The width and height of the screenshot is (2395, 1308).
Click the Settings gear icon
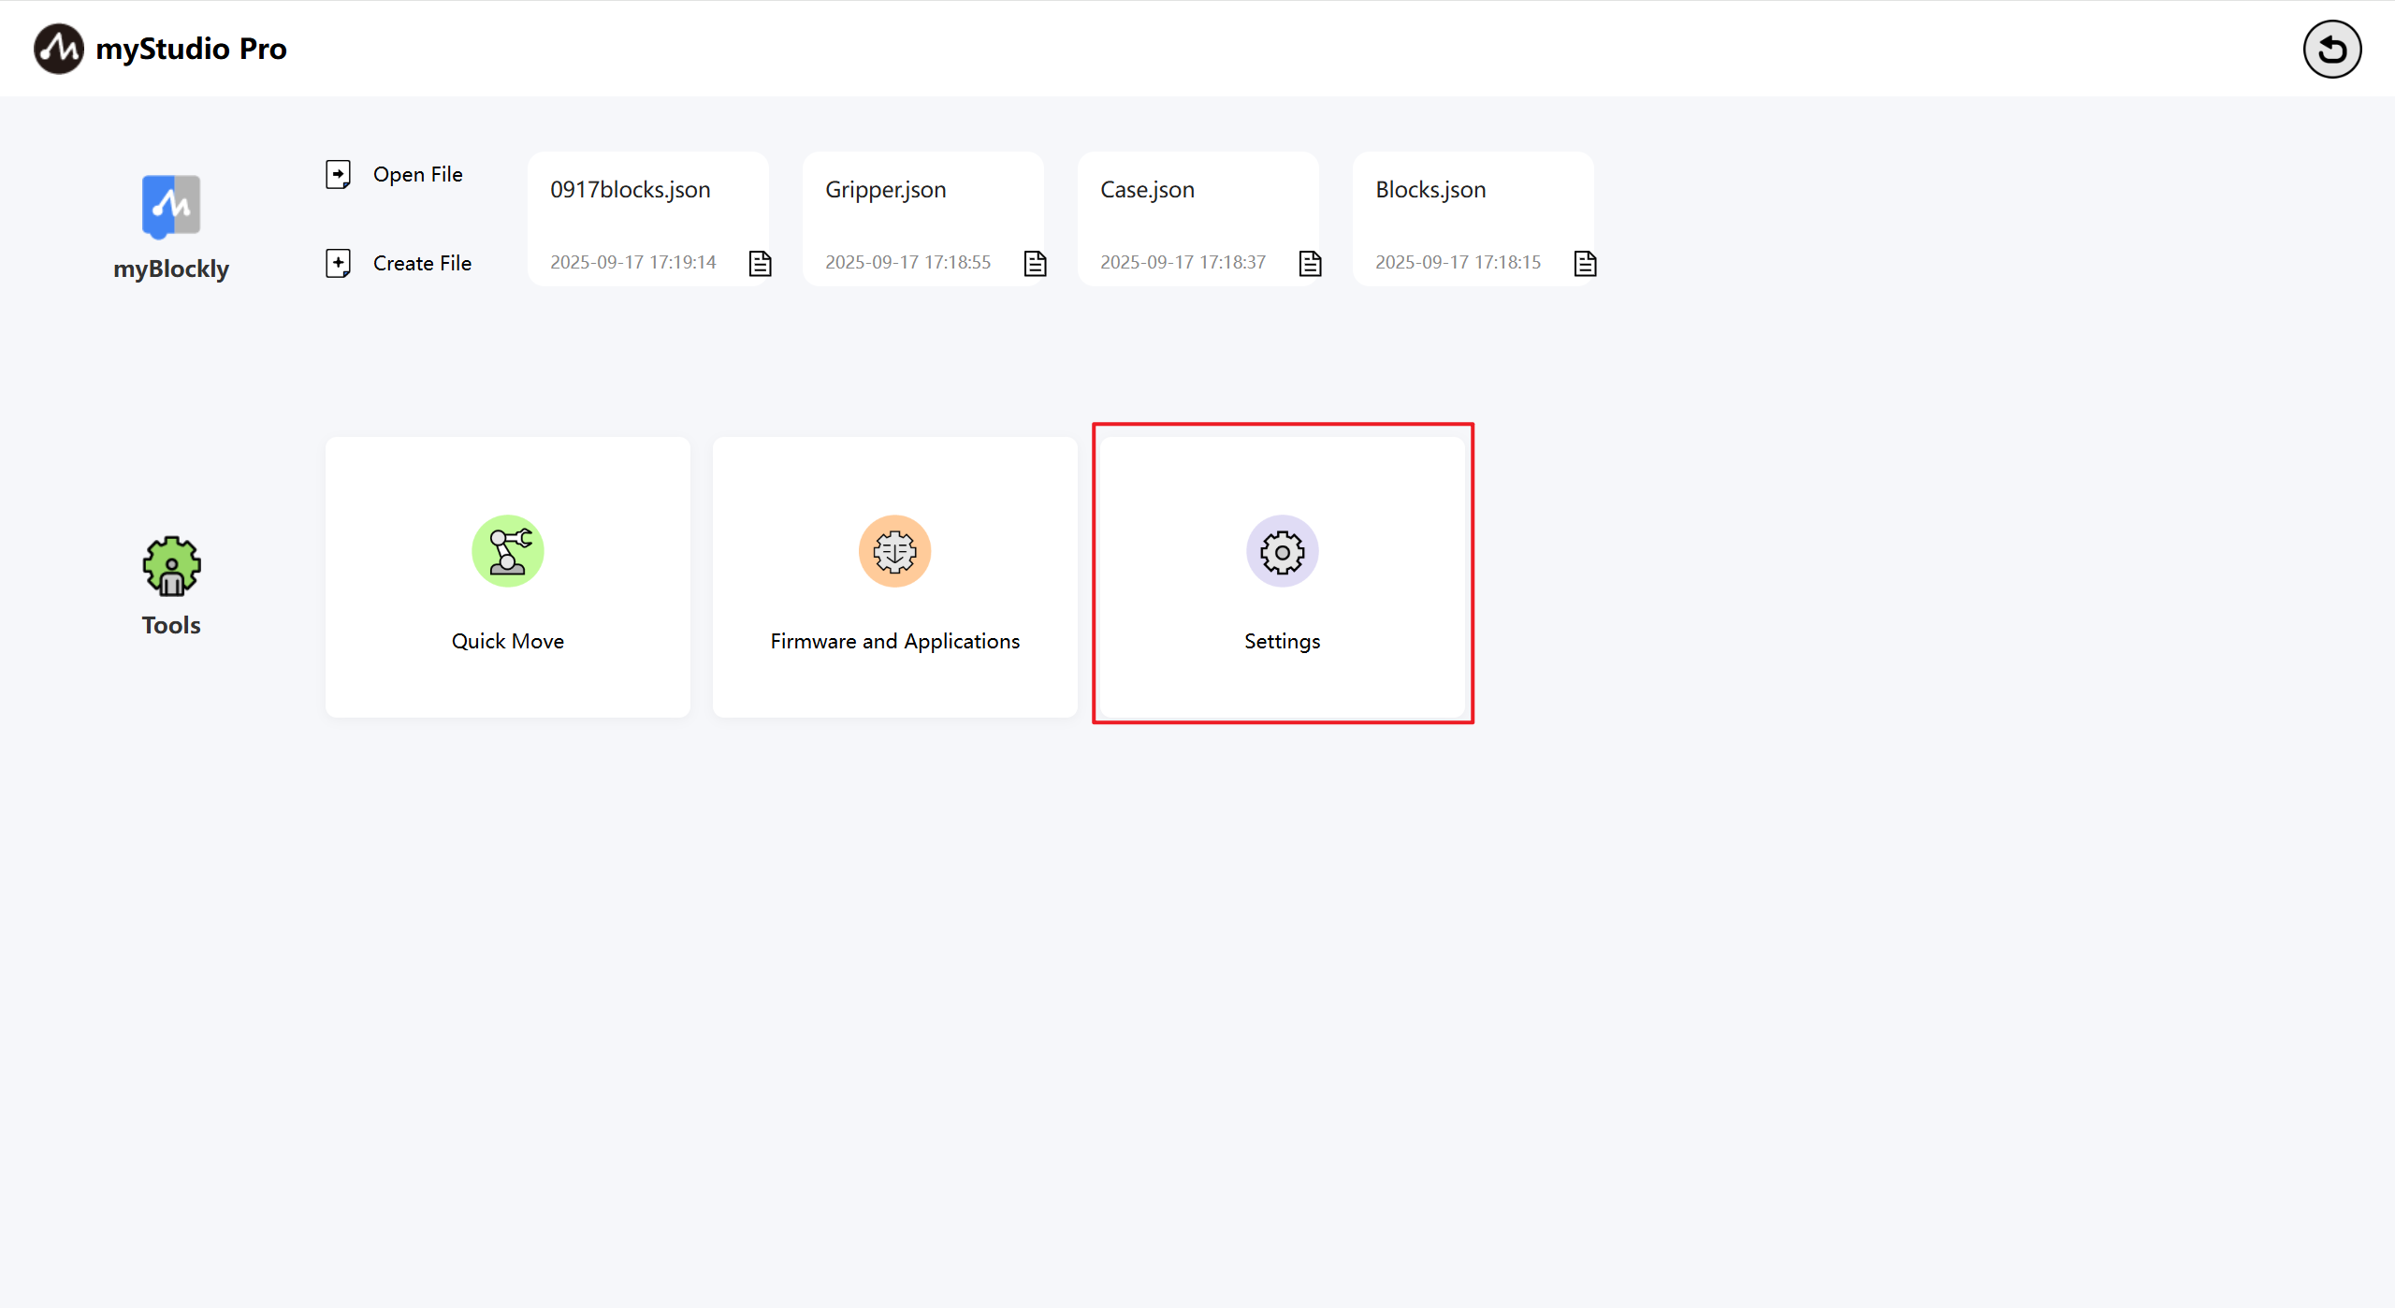coord(1282,552)
